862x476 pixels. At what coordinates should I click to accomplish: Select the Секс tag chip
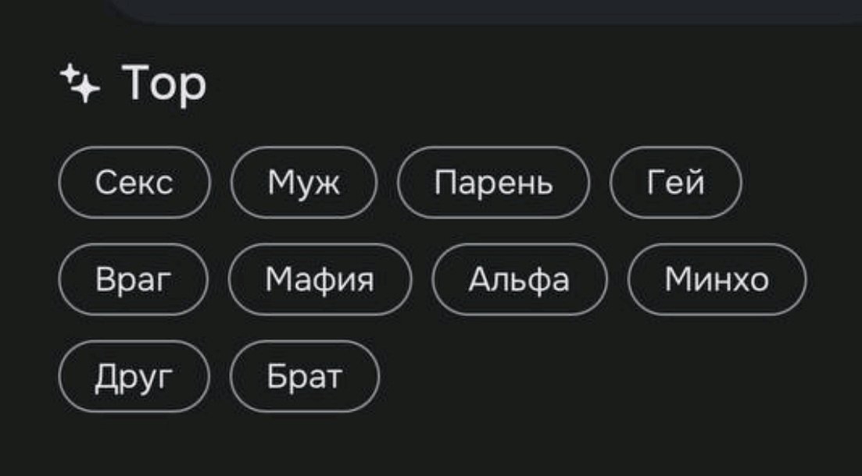134,183
